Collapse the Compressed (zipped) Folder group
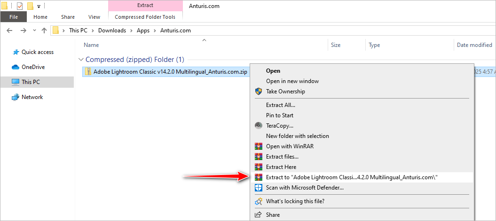Image resolution: width=496 pixels, height=221 pixels. coord(81,60)
